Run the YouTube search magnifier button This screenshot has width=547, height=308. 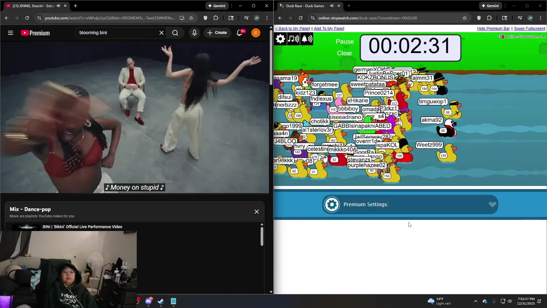click(x=175, y=33)
